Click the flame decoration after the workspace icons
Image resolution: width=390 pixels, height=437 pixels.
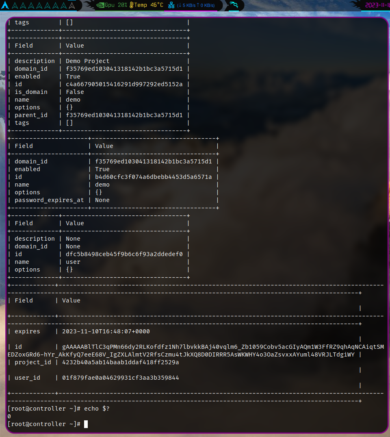pos(87,5)
